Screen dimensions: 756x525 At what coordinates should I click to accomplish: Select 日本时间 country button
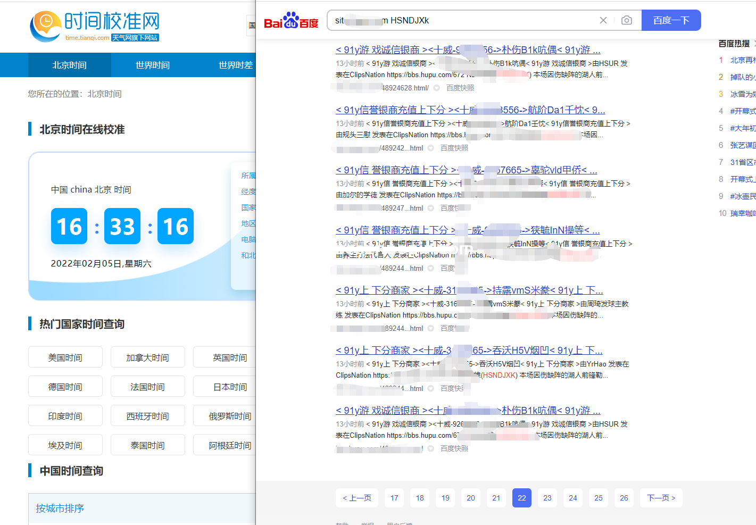(230, 387)
